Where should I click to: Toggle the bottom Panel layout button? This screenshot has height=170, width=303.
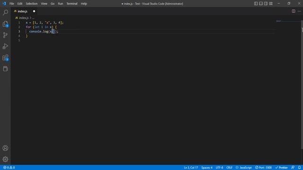[x=261, y=3]
